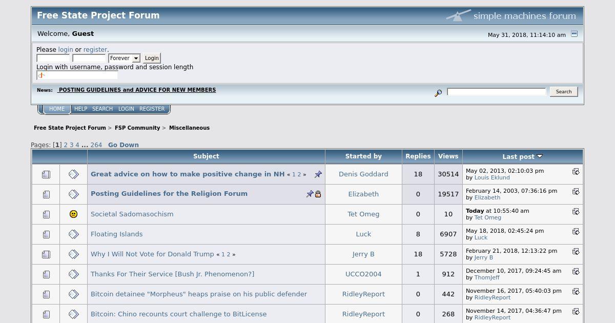Go to page 3 of topics
Viewport: 615px width, 323px height.
[72, 145]
